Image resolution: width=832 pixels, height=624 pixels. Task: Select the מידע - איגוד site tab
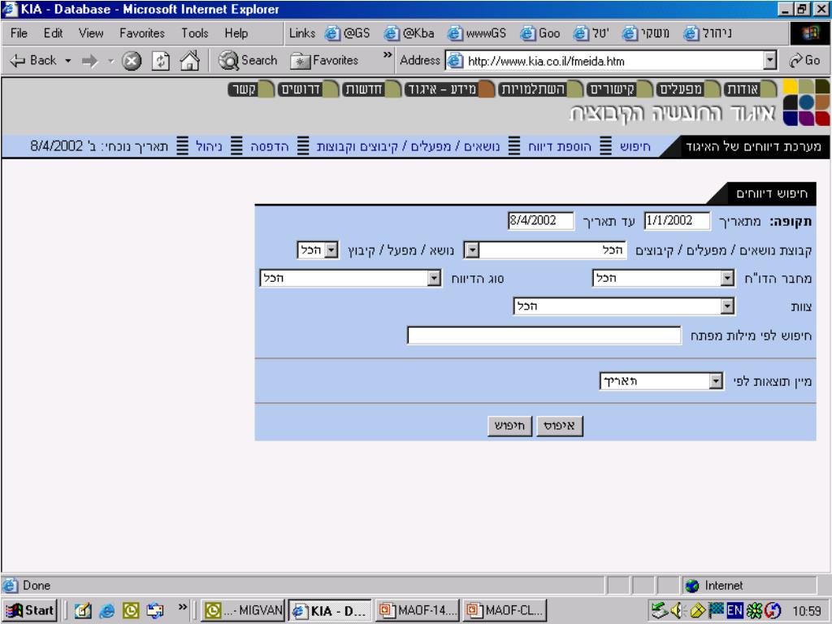pyautogui.click(x=448, y=89)
